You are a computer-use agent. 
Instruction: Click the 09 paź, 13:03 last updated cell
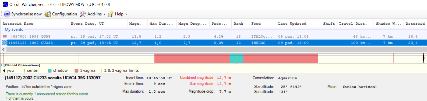293,36
